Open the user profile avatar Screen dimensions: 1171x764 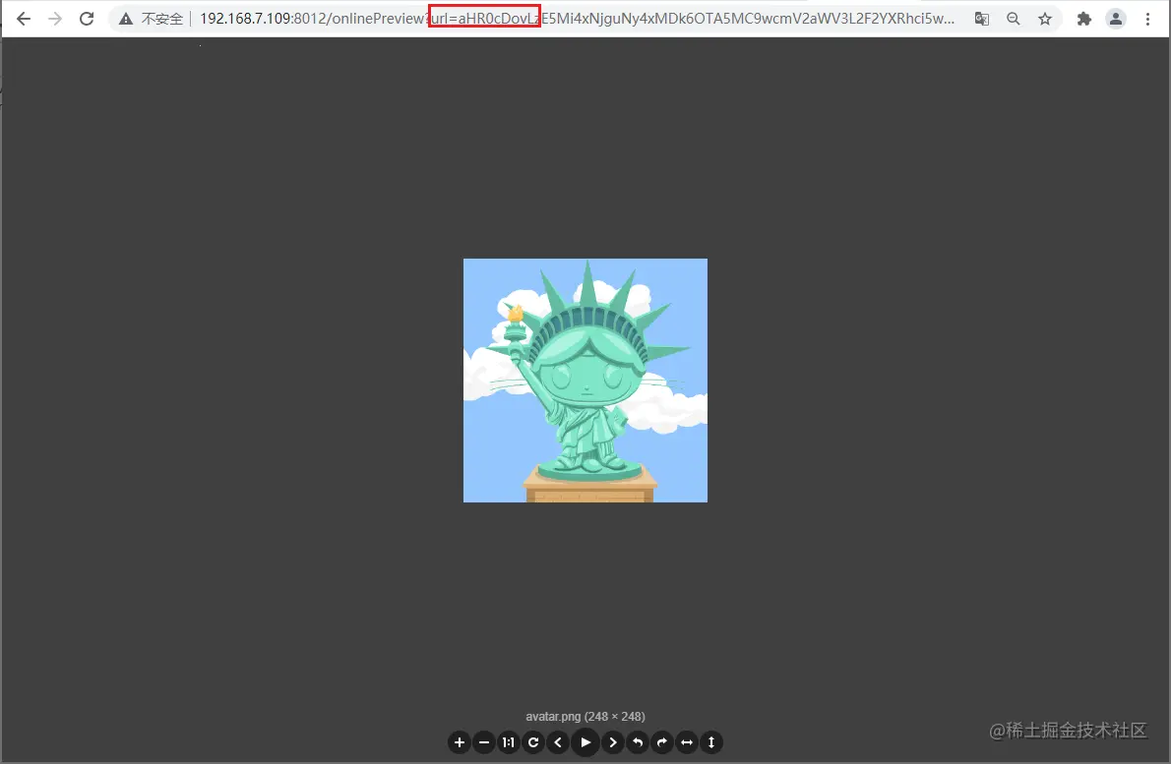1116,19
